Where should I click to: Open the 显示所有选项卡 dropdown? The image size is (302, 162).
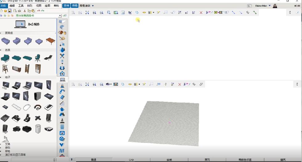[60, 15]
